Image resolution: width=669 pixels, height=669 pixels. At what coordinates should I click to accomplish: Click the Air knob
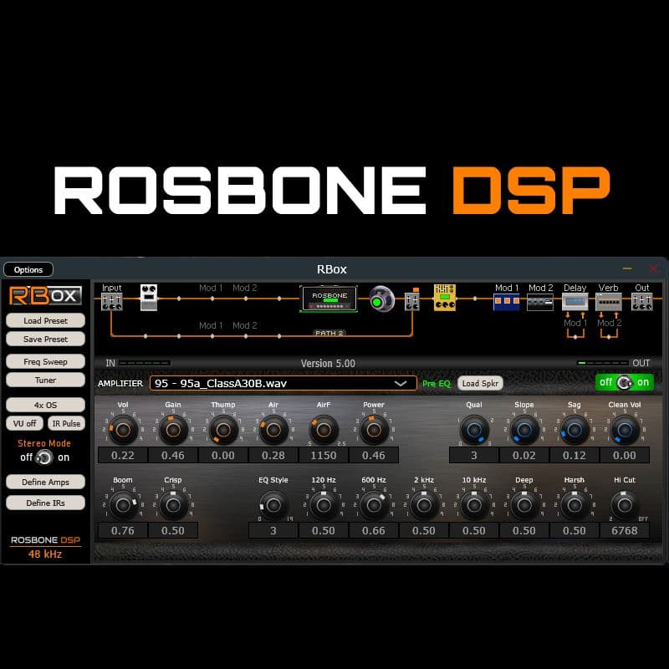pyautogui.click(x=273, y=430)
